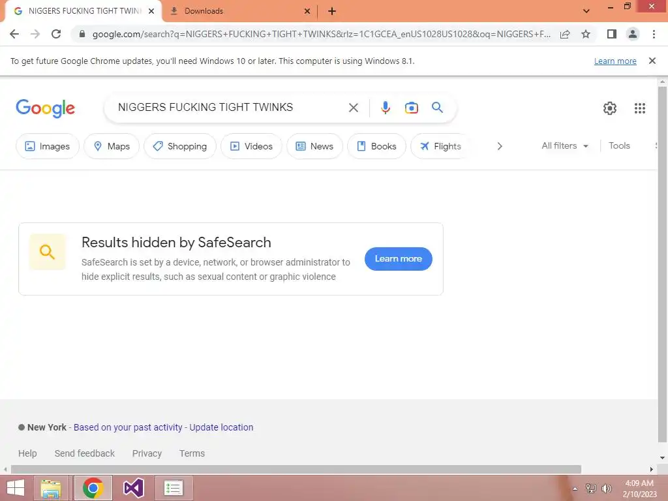The width and height of the screenshot is (668, 501).
Task: Search by image with the camera icon
Action: click(411, 108)
